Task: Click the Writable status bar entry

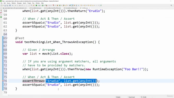Action: pos(118,97)
